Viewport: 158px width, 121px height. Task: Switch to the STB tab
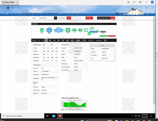tap(43, 40)
